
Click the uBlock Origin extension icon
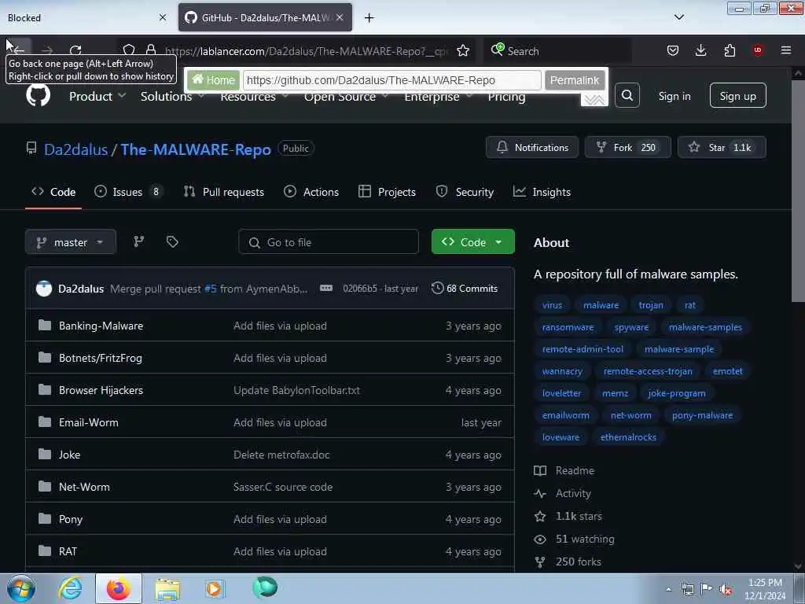tap(757, 50)
